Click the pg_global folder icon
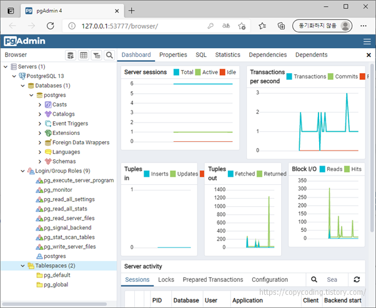376x308 pixels. coord(39,285)
